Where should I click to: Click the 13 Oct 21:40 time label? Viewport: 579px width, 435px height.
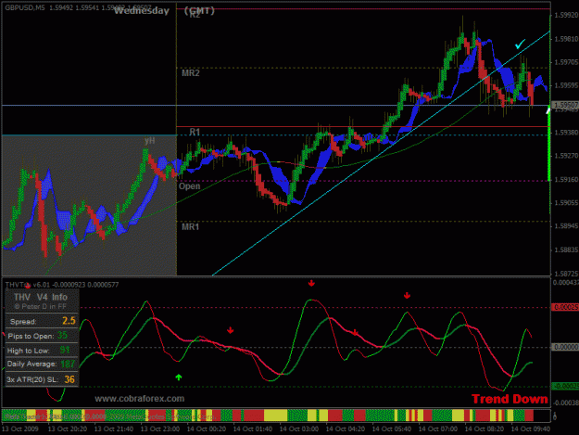(x=114, y=429)
